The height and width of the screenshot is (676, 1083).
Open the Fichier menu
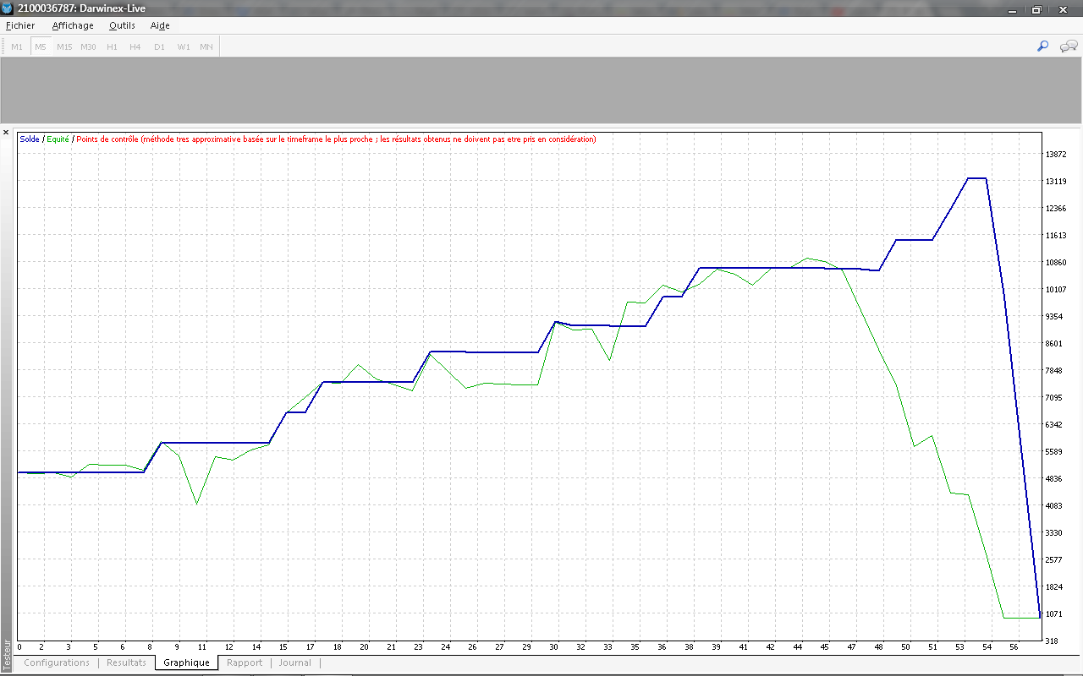click(20, 25)
